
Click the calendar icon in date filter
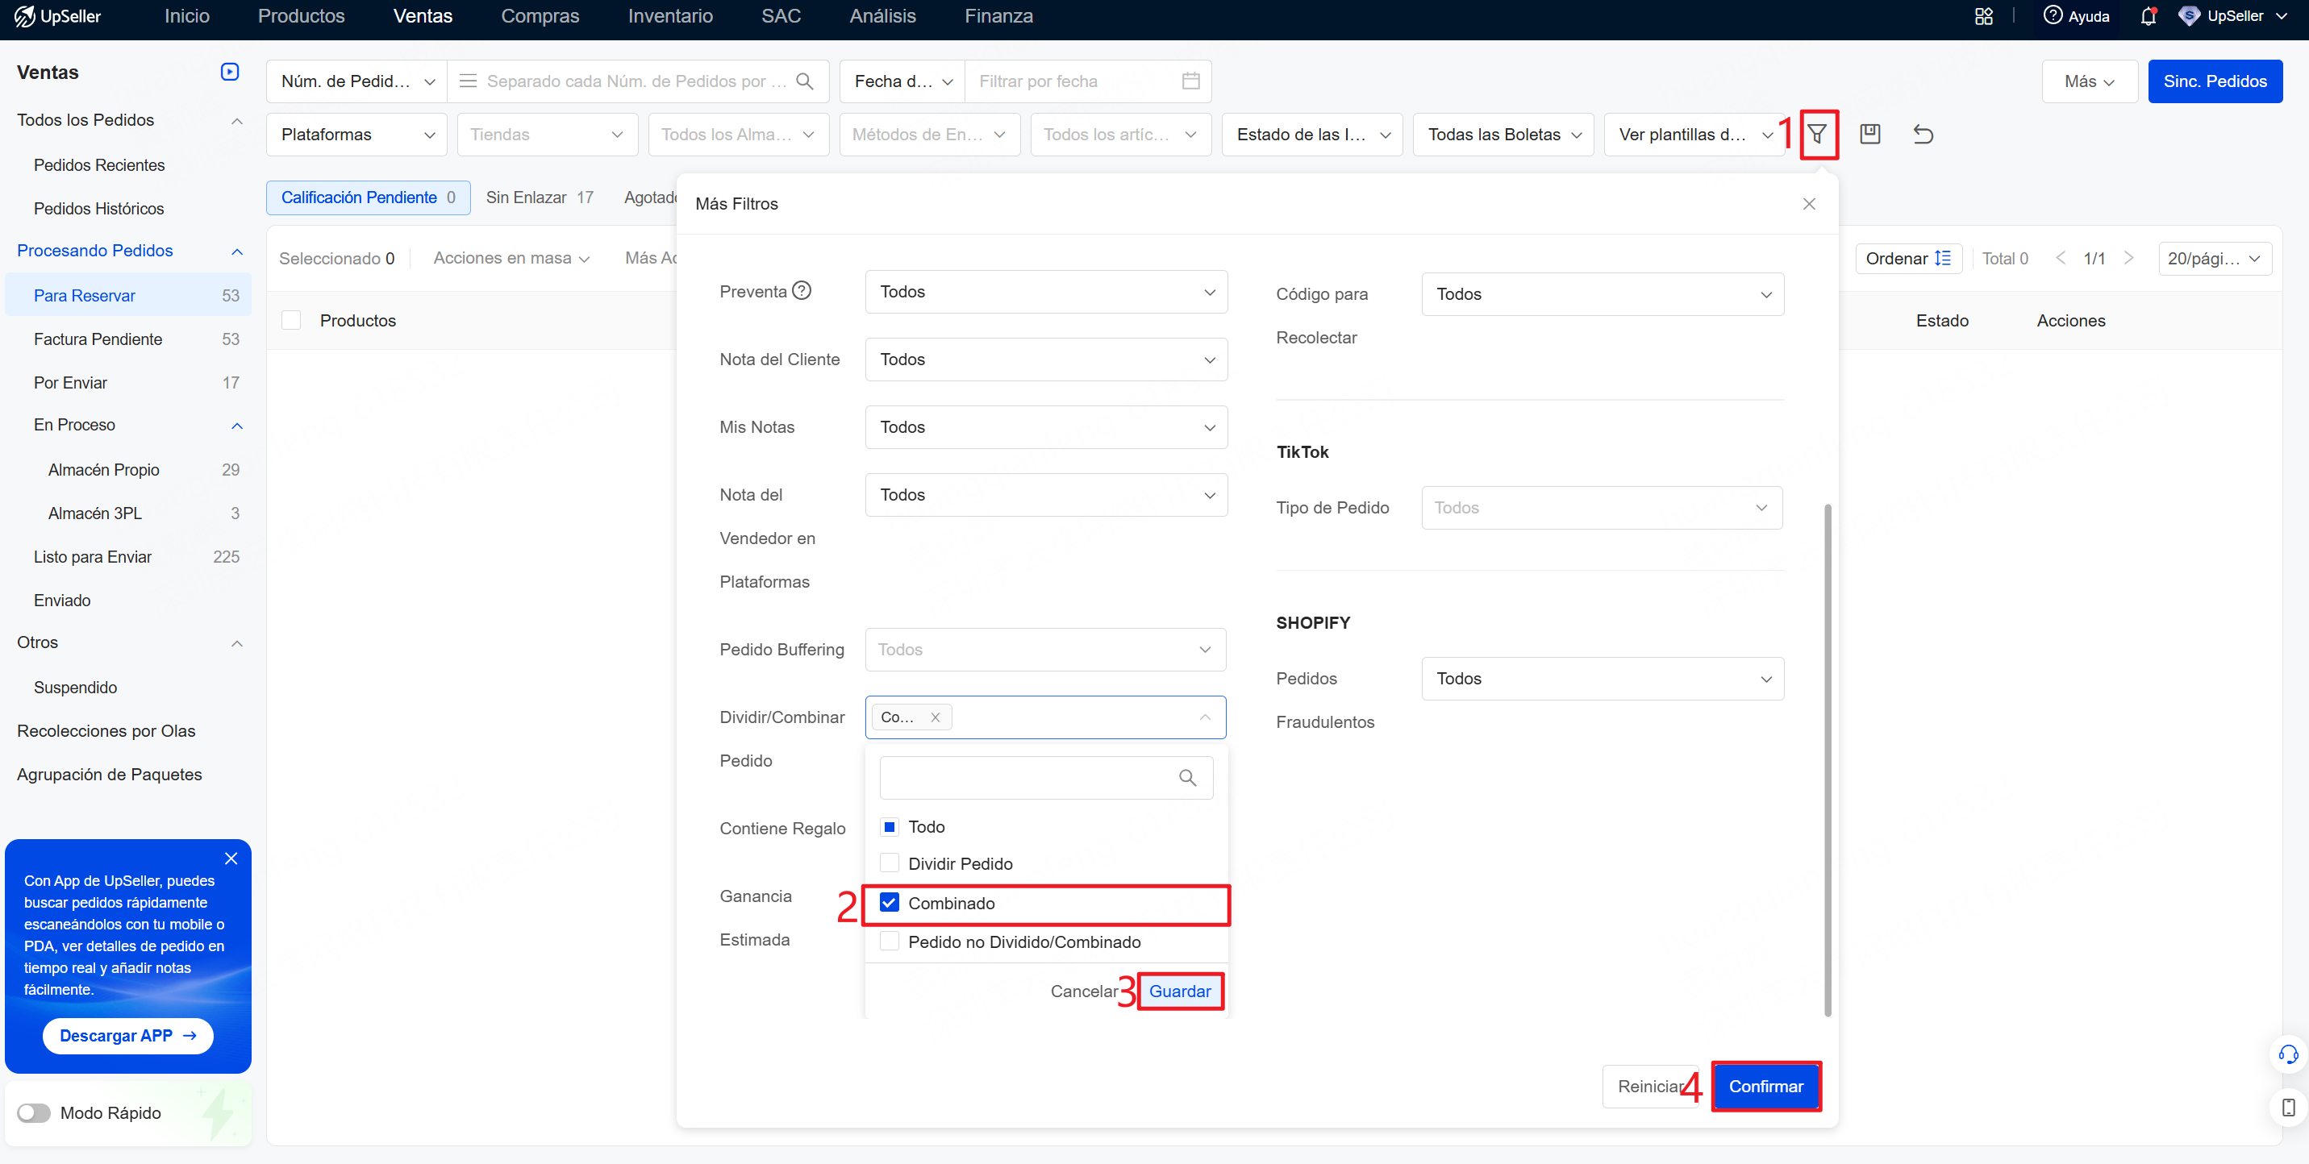[1190, 81]
